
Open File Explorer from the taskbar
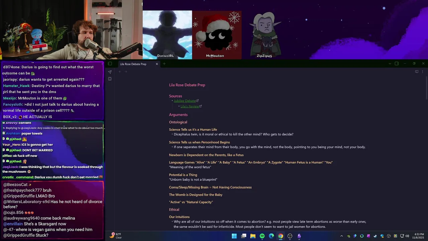253,236
